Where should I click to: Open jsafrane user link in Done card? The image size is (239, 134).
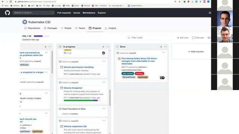point(142,67)
